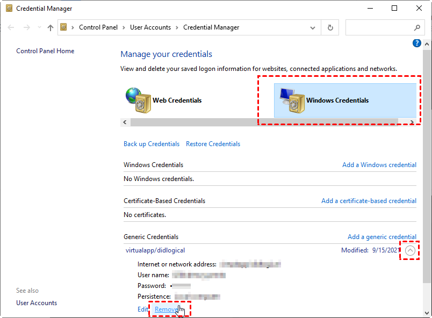This screenshot has height=318, width=432.
Task: Click the Web Credentials globe vault icon
Action: (137, 100)
